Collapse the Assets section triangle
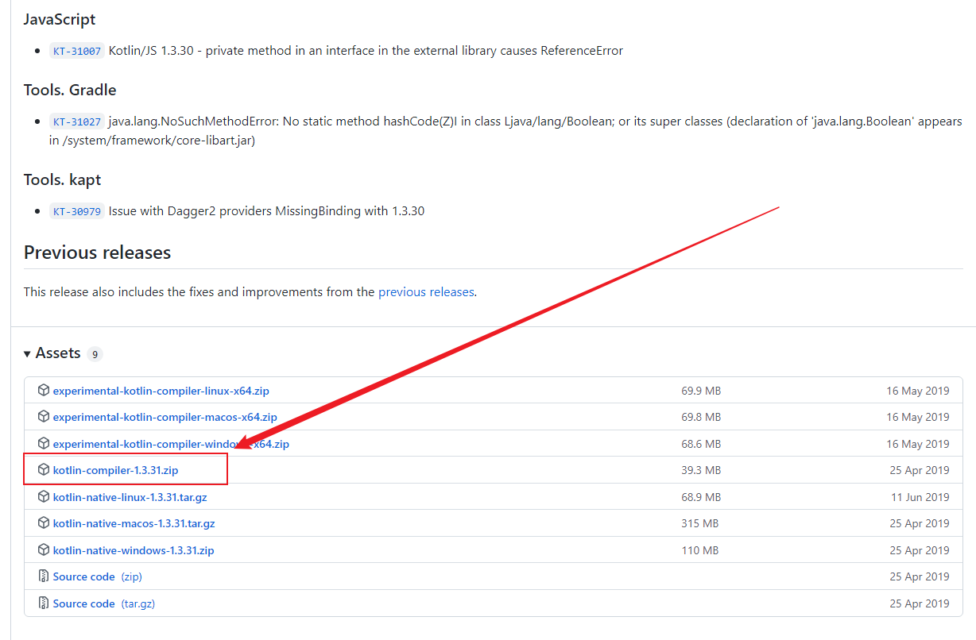Screen dimensions: 976x640 [28, 353]
